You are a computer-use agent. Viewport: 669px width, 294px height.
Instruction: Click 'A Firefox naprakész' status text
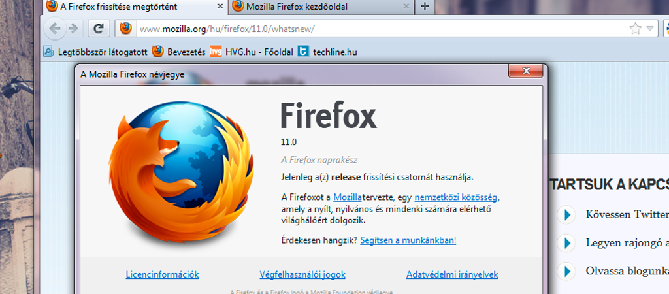pos(319,160)
